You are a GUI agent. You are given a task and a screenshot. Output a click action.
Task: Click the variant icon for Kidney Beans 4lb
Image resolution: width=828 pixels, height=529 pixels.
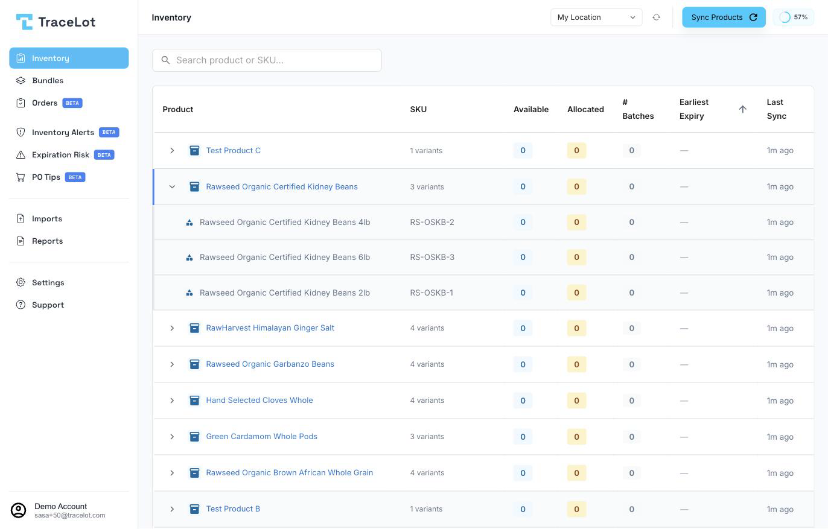coord(189,223)
